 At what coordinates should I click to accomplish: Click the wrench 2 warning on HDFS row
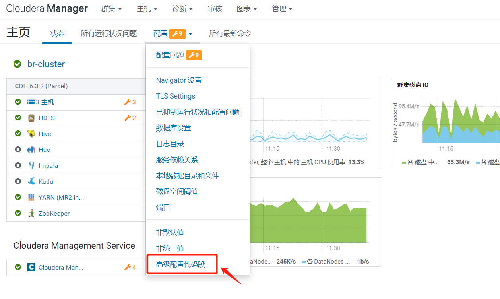click(130, 118)
